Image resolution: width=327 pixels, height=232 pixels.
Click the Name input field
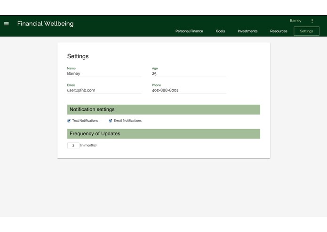[104, 73]
